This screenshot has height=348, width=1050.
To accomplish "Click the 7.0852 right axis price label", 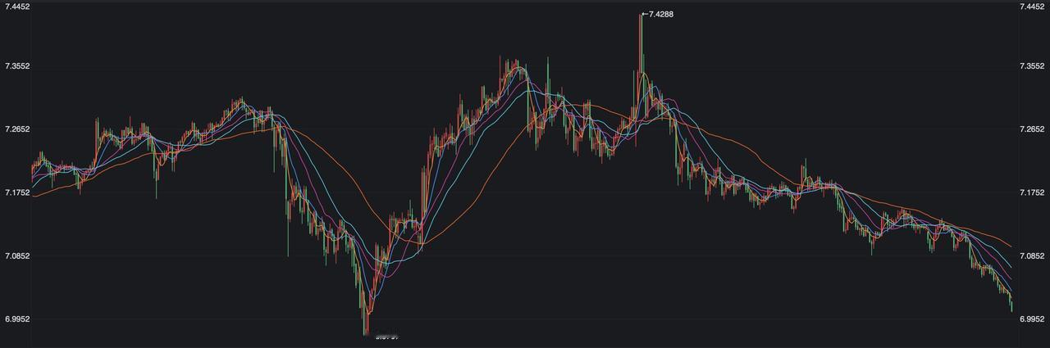I will 1030,256.
